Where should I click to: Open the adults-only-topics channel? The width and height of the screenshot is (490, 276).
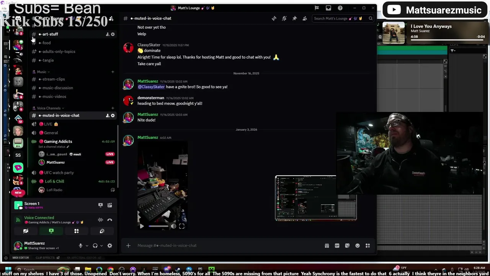pyautogui.click(x=73, y=51)
